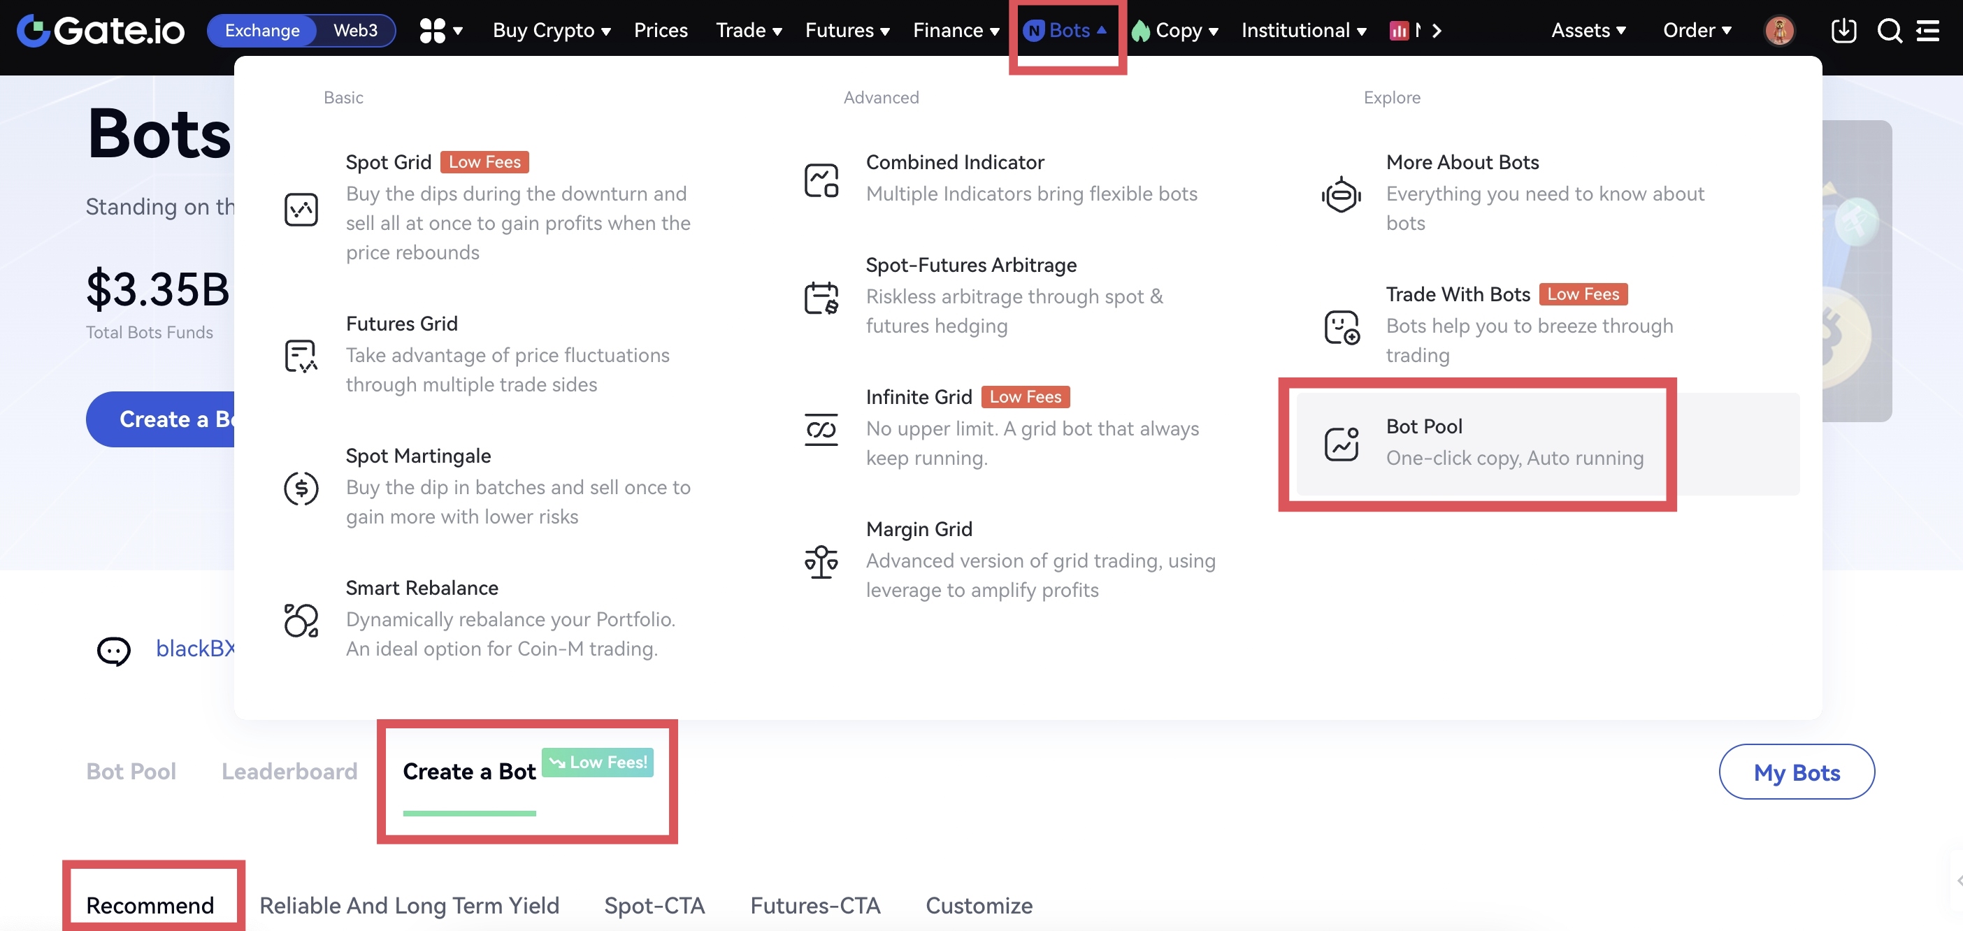Select the Spot-CTA category tab
1963x931 pixels.
click(654, 905)
